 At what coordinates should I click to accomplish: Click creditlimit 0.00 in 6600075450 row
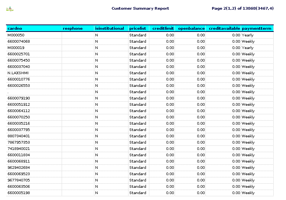(x=170, y=60)
